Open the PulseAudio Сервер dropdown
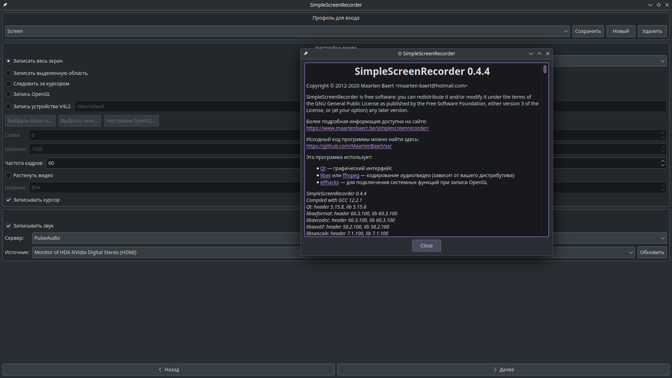Viewport: 672px width, 378px height. (x=663, y=237)
